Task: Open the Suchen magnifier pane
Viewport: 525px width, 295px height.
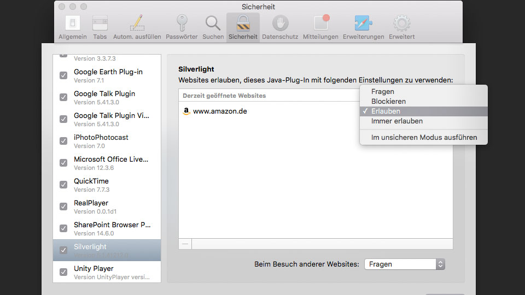Action: [x=213, y=27]
